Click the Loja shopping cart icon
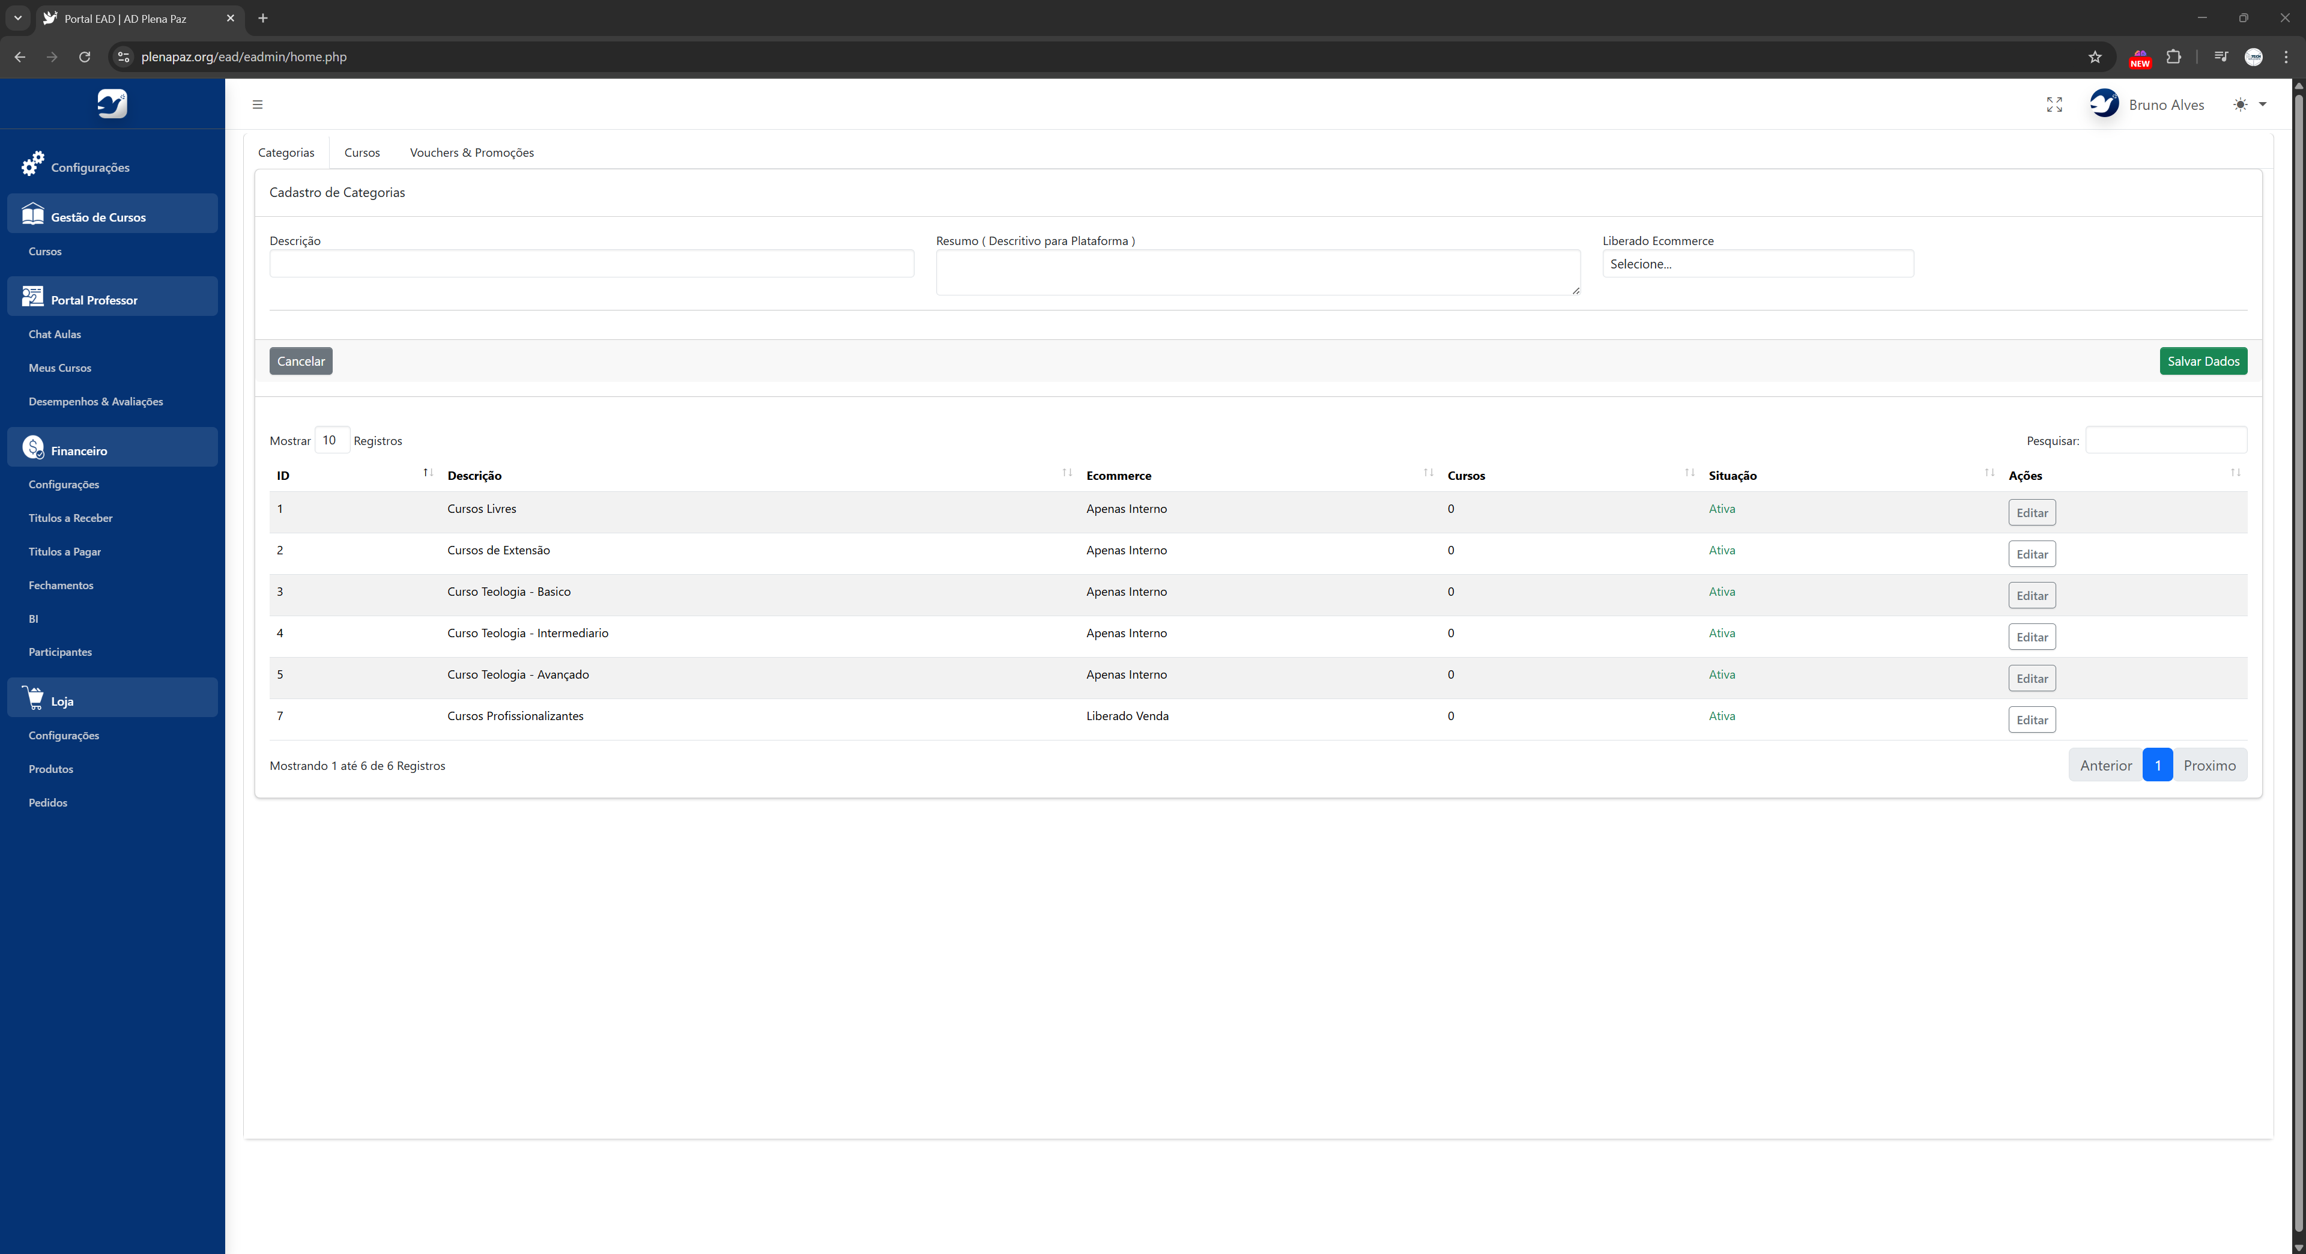 tap(33, 698)
